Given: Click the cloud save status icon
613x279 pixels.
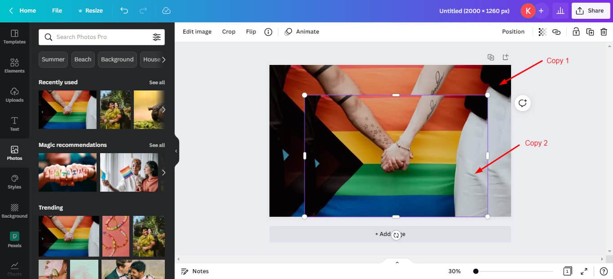Looking at the screenshot, I should (x=166, y=10).
